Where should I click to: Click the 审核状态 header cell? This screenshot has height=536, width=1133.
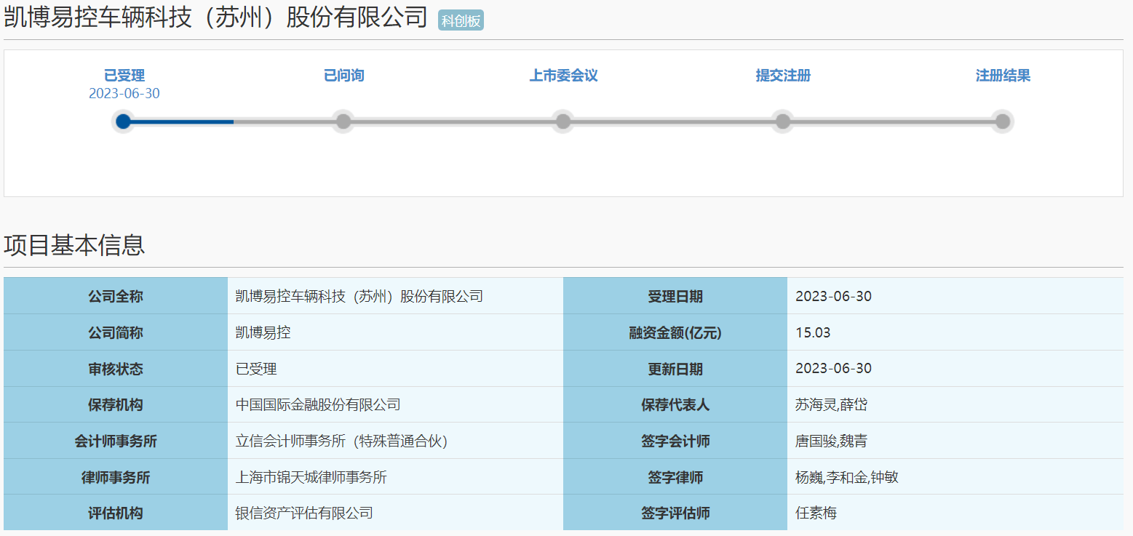pos(116,369)
